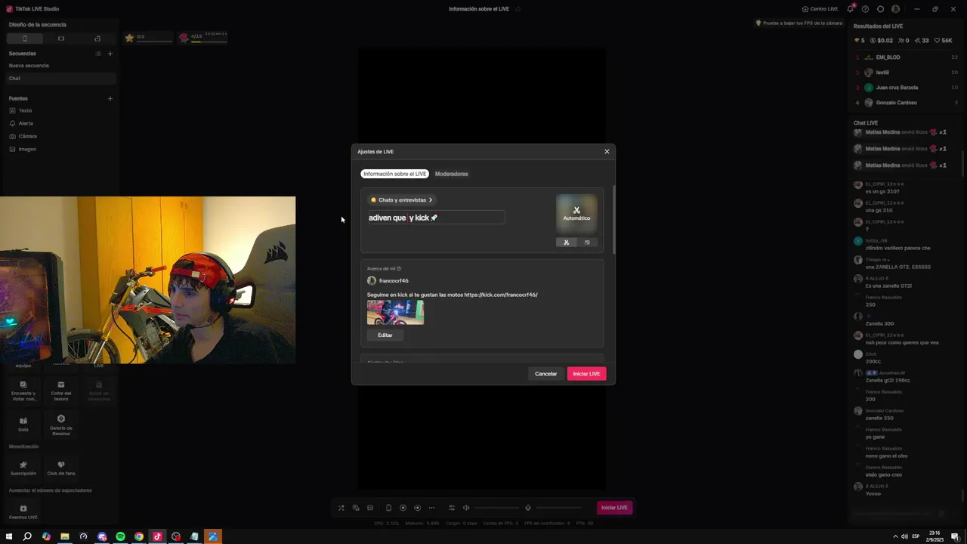Open Galería de Regalos
The height and width of the screenshot is (544, 967).
(x=61, y=425)
